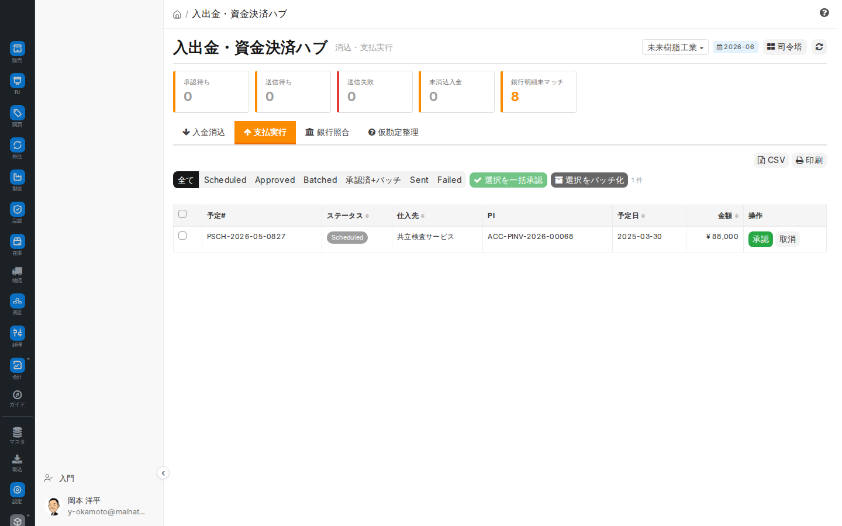Open the help question mark icon
This screenshot has height=526, width=842.
point(824,13)
